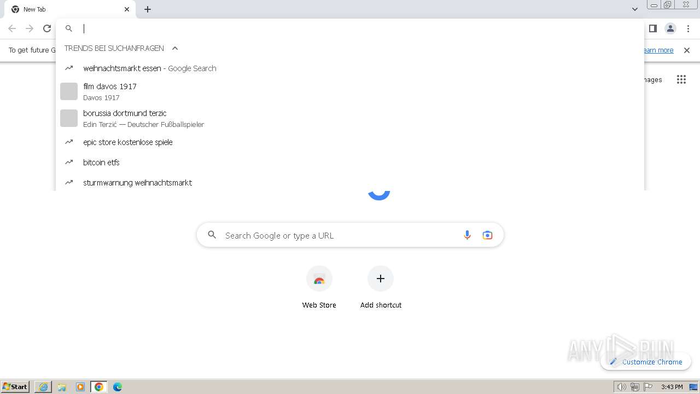
Task: Start voice search with the microphone icon
Action: [467, 235]
